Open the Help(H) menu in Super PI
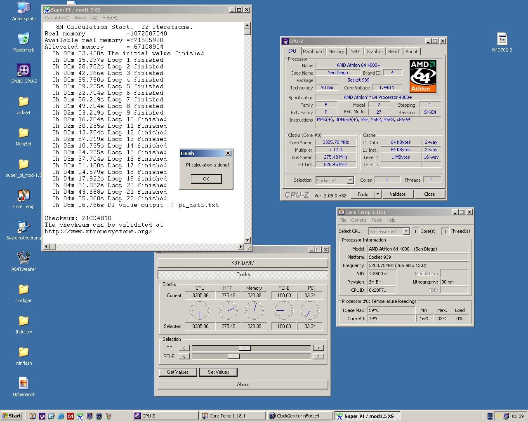The height and width of the screenshot is (422, 528). (110, 18)
